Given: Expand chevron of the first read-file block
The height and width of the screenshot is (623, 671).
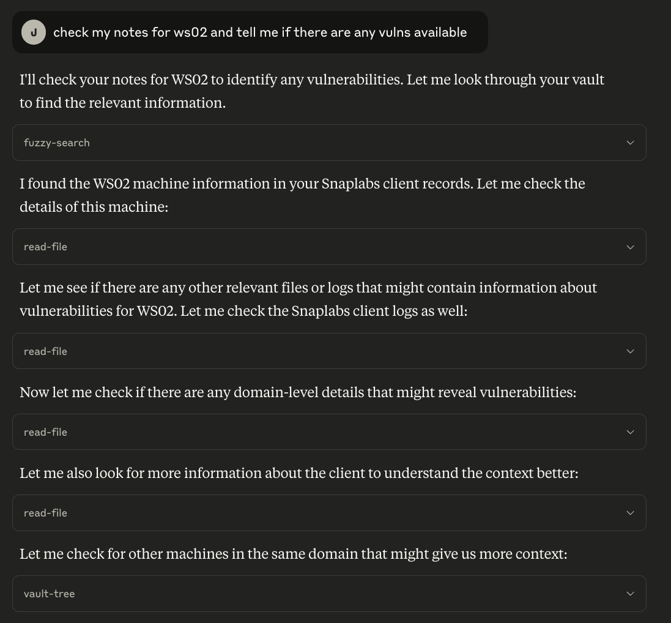Looking at the screenshot, I should tap(630, 247).
